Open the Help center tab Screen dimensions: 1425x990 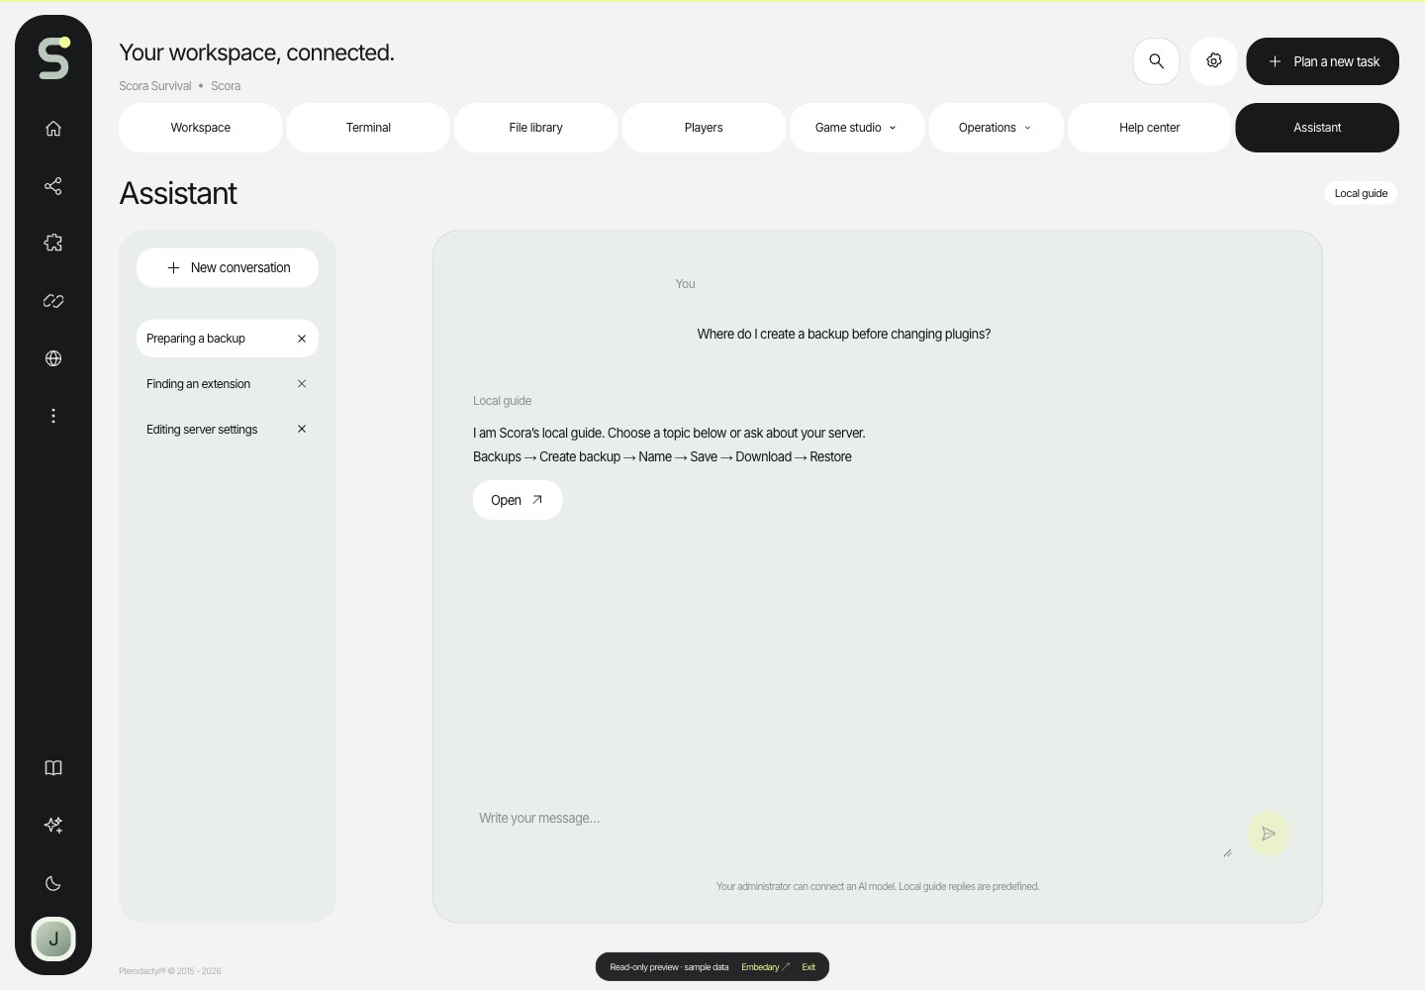[x=1150, y=128]
